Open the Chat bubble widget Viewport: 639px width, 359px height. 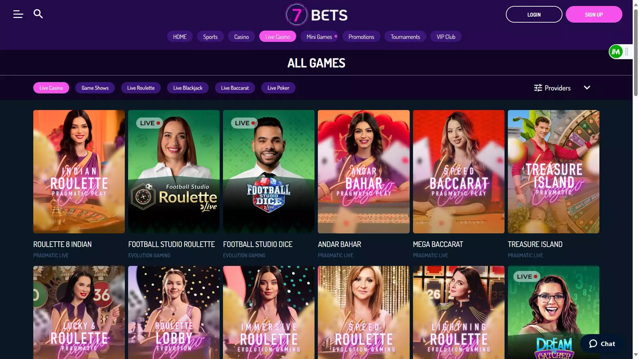pyautogui.click(x=602, y=344)
